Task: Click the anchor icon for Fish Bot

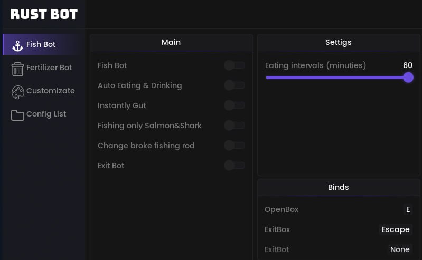Action: coord(17,45)
